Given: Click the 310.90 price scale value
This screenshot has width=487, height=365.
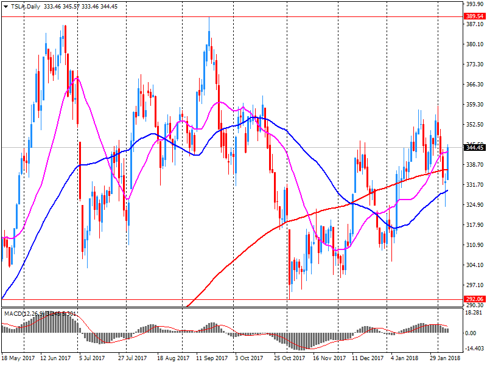Looking at the screenshot, I should click(475, 245).
